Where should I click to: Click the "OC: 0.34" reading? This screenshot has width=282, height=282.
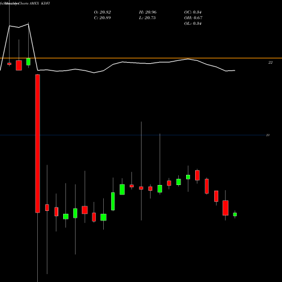coord(193,12)
